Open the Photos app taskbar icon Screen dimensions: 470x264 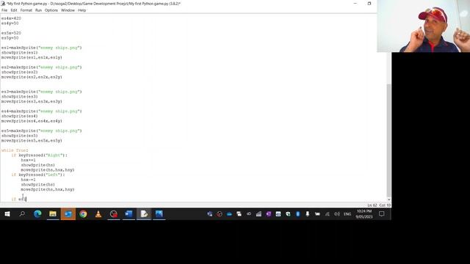[159, 213]
